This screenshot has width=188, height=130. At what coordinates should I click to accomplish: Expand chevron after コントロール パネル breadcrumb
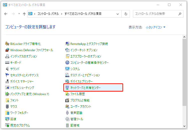62,14
